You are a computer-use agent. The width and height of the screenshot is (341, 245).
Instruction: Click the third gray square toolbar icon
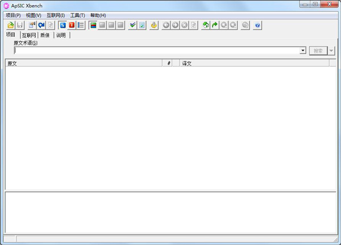pos(120,25)
